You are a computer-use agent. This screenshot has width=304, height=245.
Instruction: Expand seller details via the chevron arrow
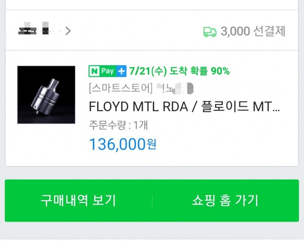(x=68, y=31)
